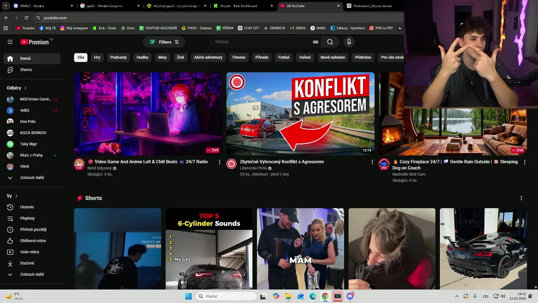Open options menu for Lofi radio video
538x303 pixels.
[x=219, y=162]
